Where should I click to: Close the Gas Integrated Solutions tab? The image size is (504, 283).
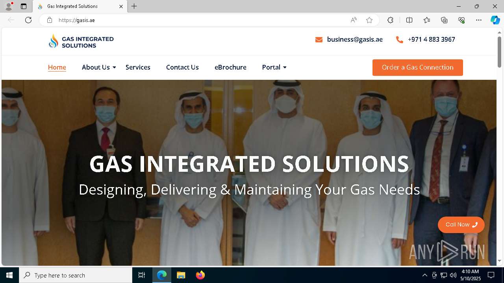121,6
